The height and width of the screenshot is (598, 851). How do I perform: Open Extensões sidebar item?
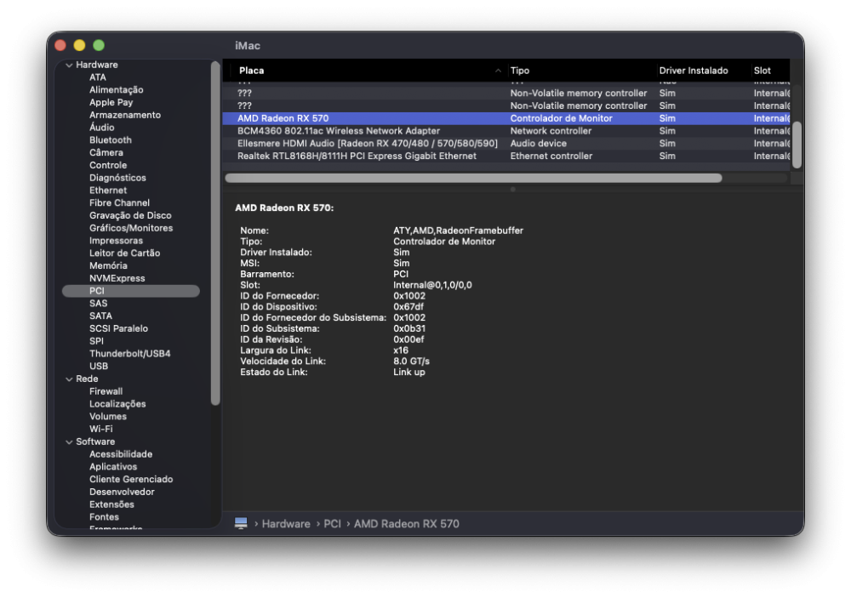coord(111,504)
